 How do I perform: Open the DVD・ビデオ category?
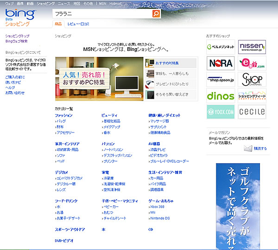pyautogui.click(x=64, y=241)
